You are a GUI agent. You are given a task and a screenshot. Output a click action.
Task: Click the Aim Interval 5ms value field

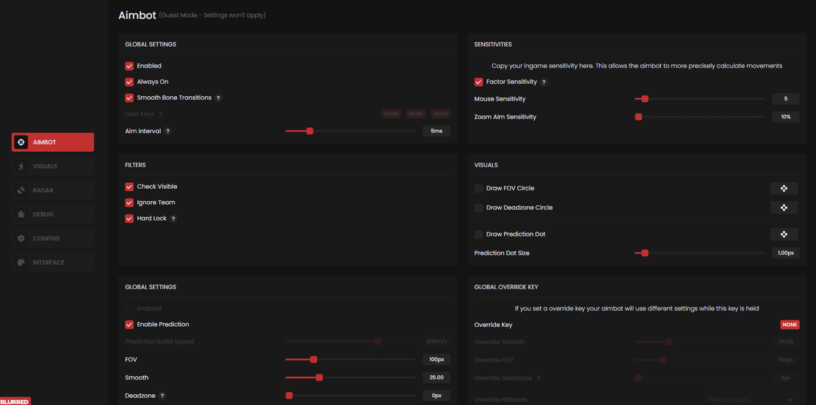pyautogui.click(x=437, y=131)
